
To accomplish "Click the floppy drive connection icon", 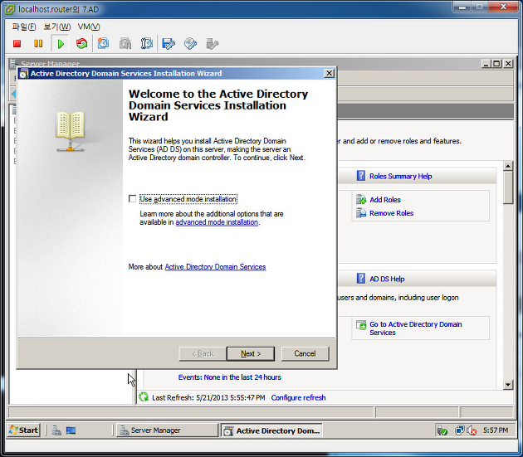I will (169, 44).
